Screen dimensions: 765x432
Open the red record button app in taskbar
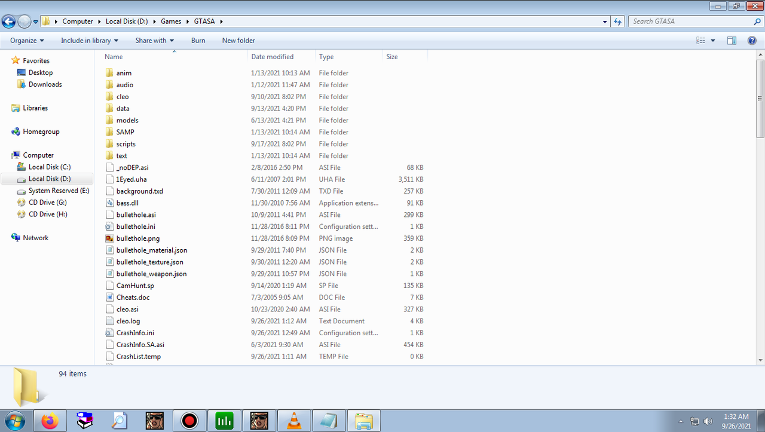(189, 421)
